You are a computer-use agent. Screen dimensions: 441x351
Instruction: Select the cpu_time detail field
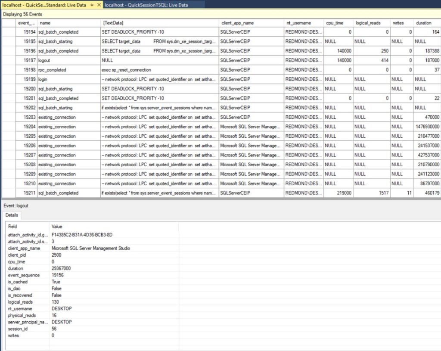pyautogui.click(x=92, y=262)
